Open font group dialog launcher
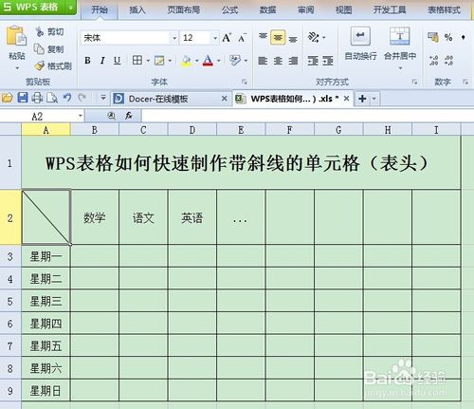This screenshot has height=409, width=474. click(x=245, y=82)
